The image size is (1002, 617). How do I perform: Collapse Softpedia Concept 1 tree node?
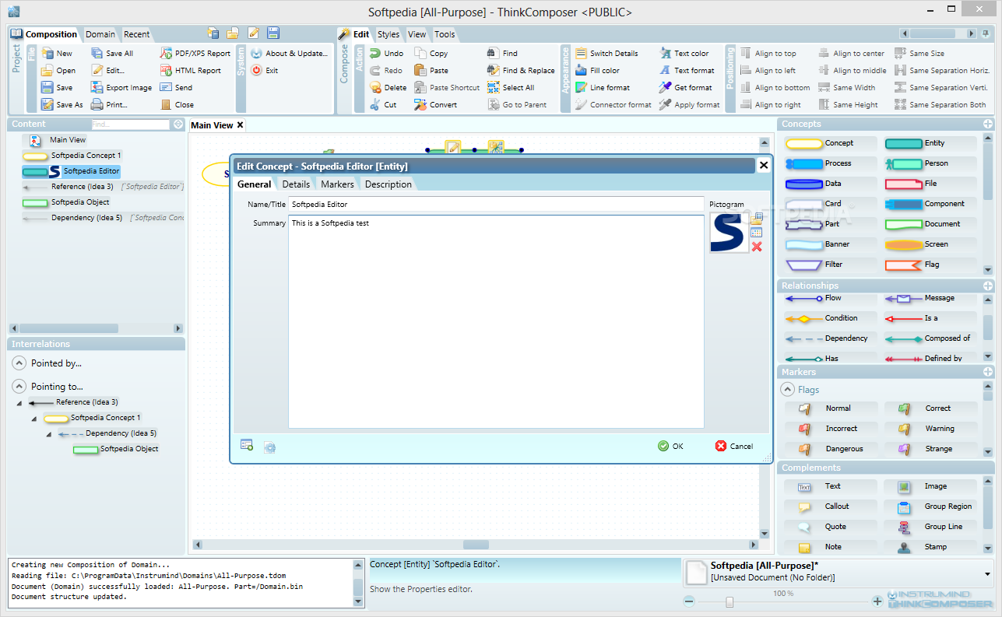pos(34,419)
